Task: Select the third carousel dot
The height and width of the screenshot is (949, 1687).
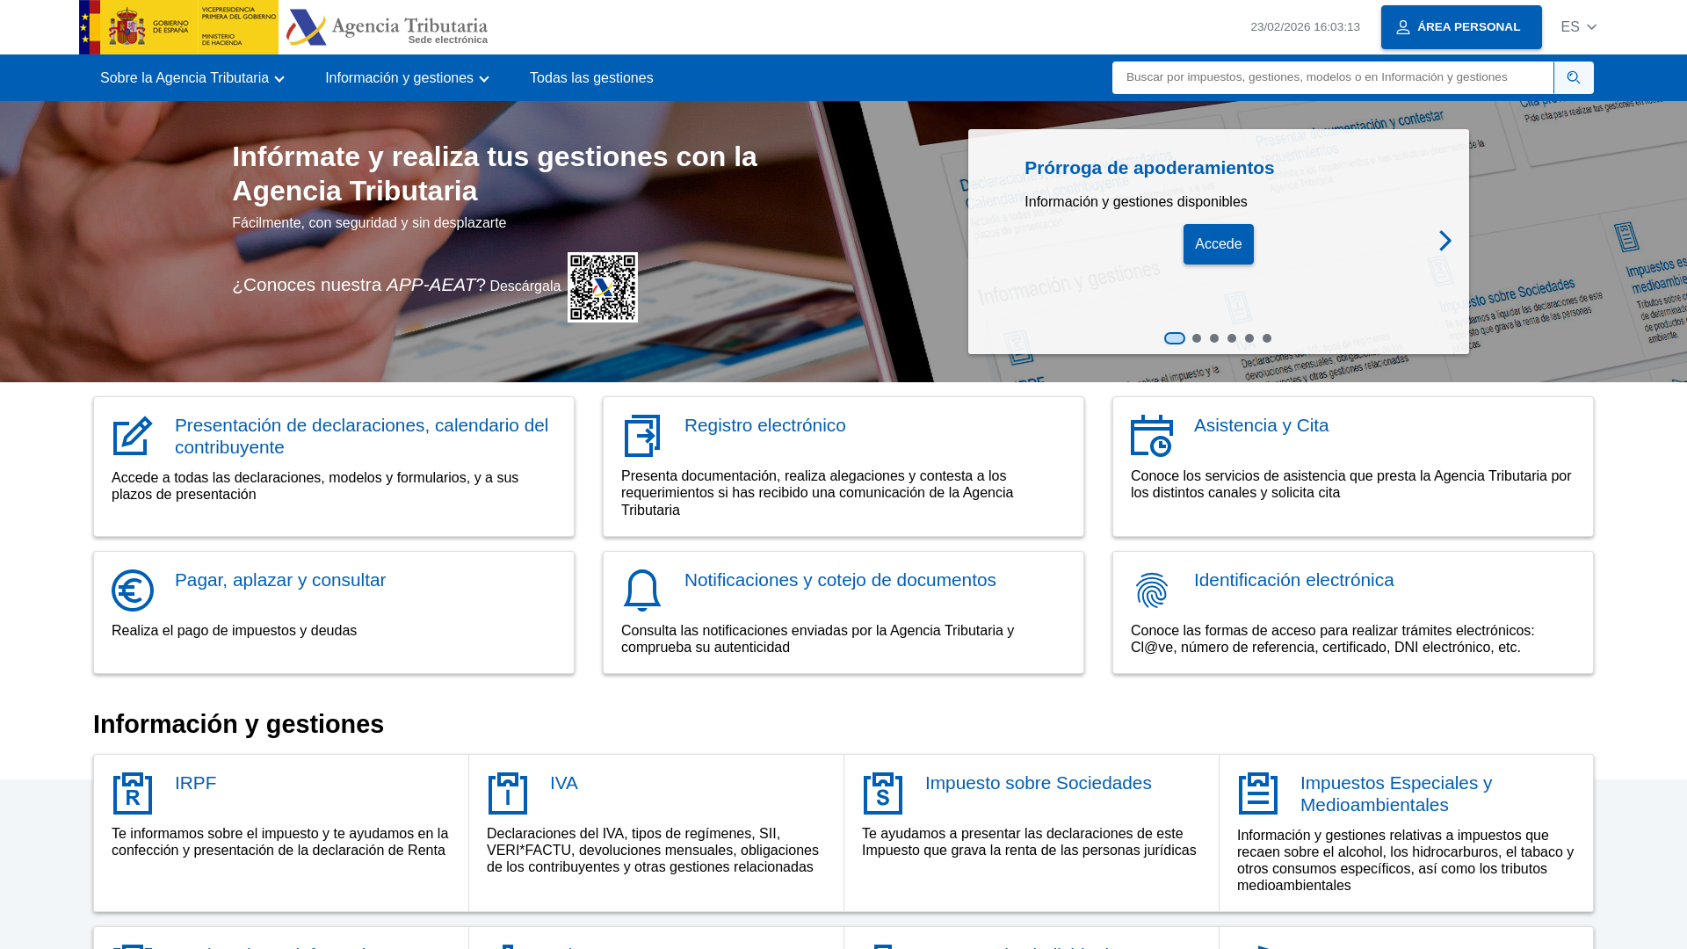Action: click(x=1214, y=338)
